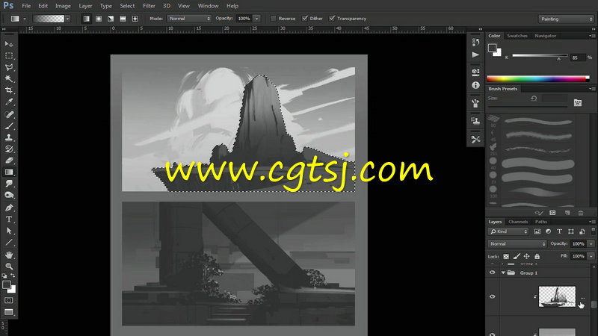Viewport: 598px width, 336px height.
Task: Select the Move tool
Action: [9, 44]
